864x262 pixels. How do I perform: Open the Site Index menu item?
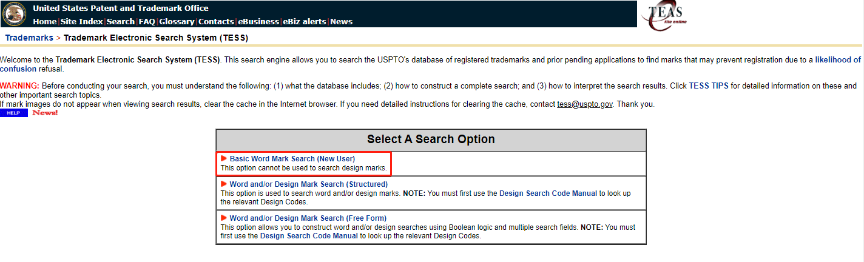pyautogui.click(x=81, y=22)
